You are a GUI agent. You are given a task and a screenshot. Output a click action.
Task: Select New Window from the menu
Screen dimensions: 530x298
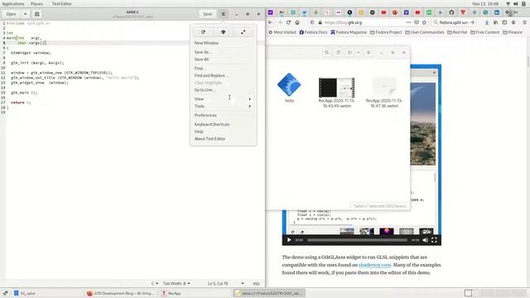point(206,43)
